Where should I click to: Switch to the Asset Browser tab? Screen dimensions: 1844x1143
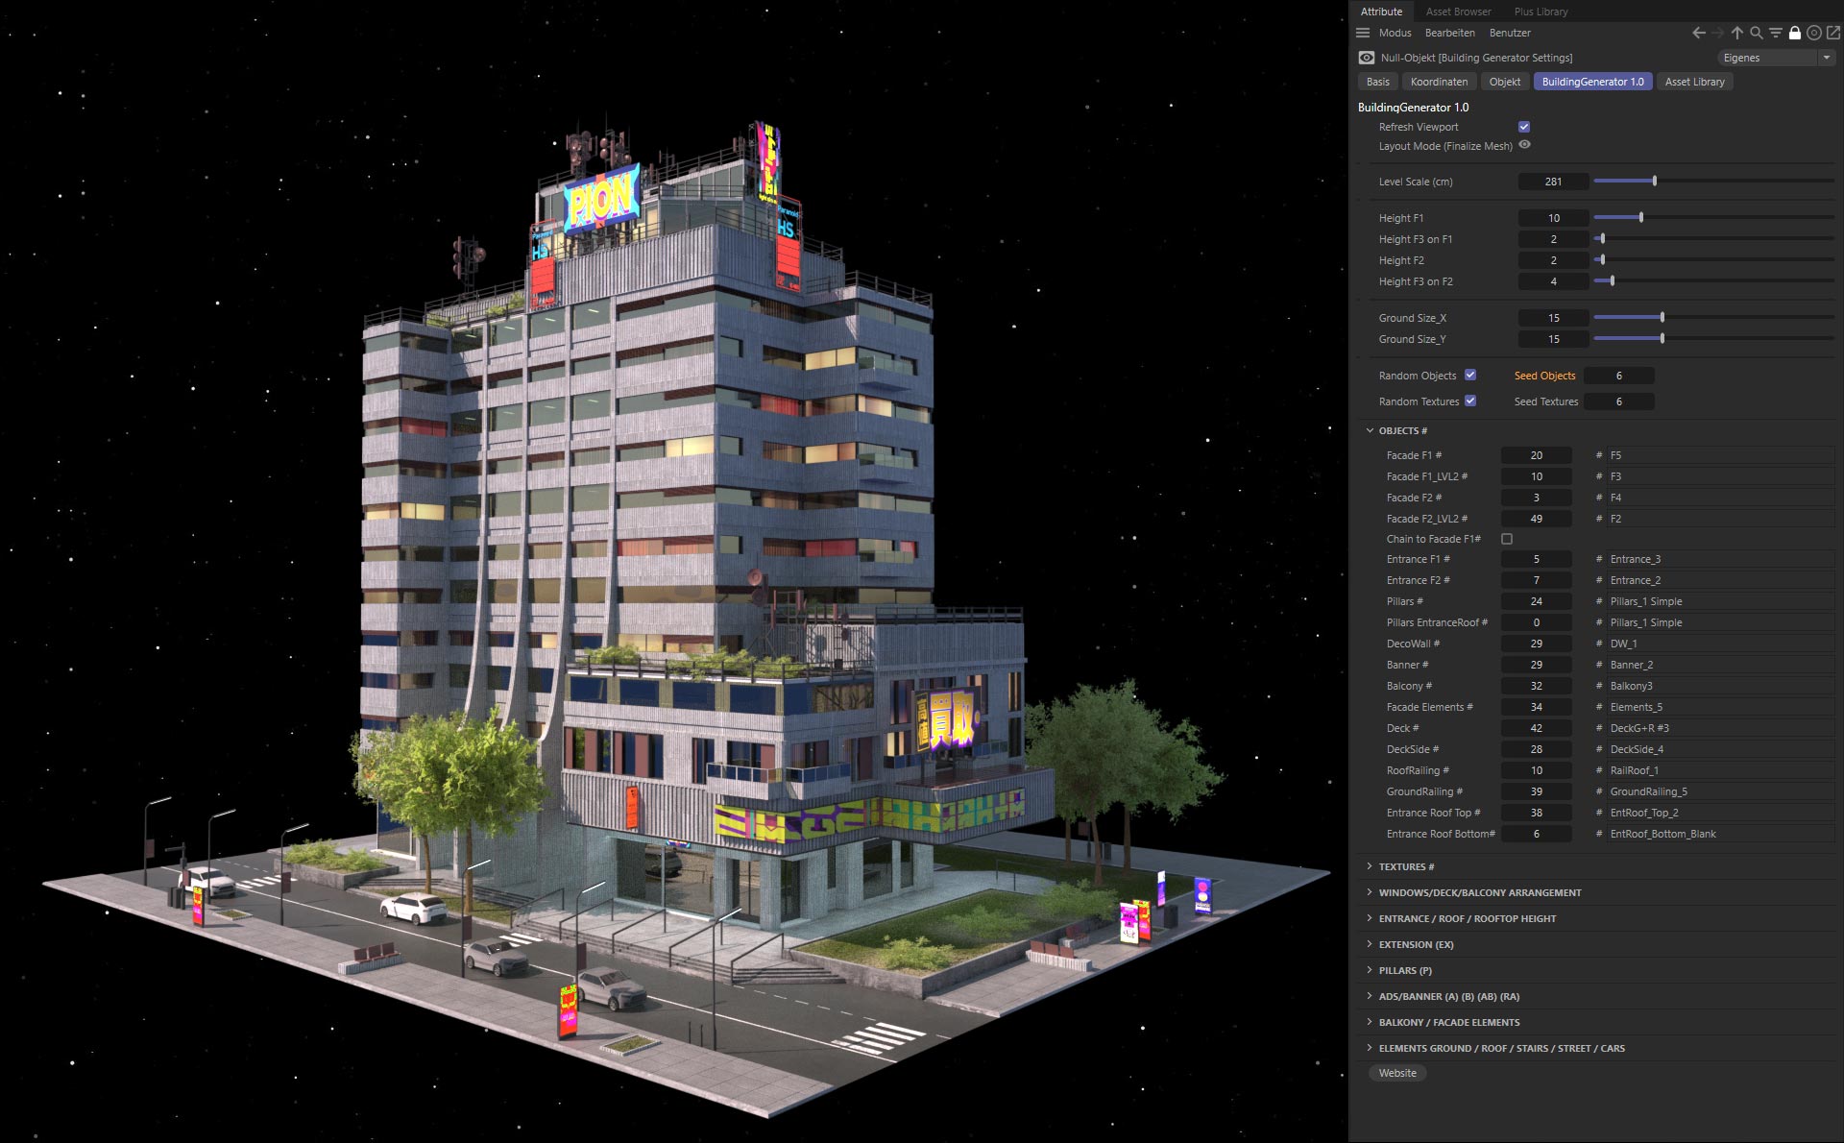point(1458,12)
